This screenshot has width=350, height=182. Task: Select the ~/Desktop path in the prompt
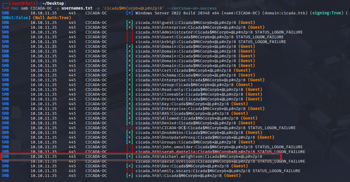53,3
